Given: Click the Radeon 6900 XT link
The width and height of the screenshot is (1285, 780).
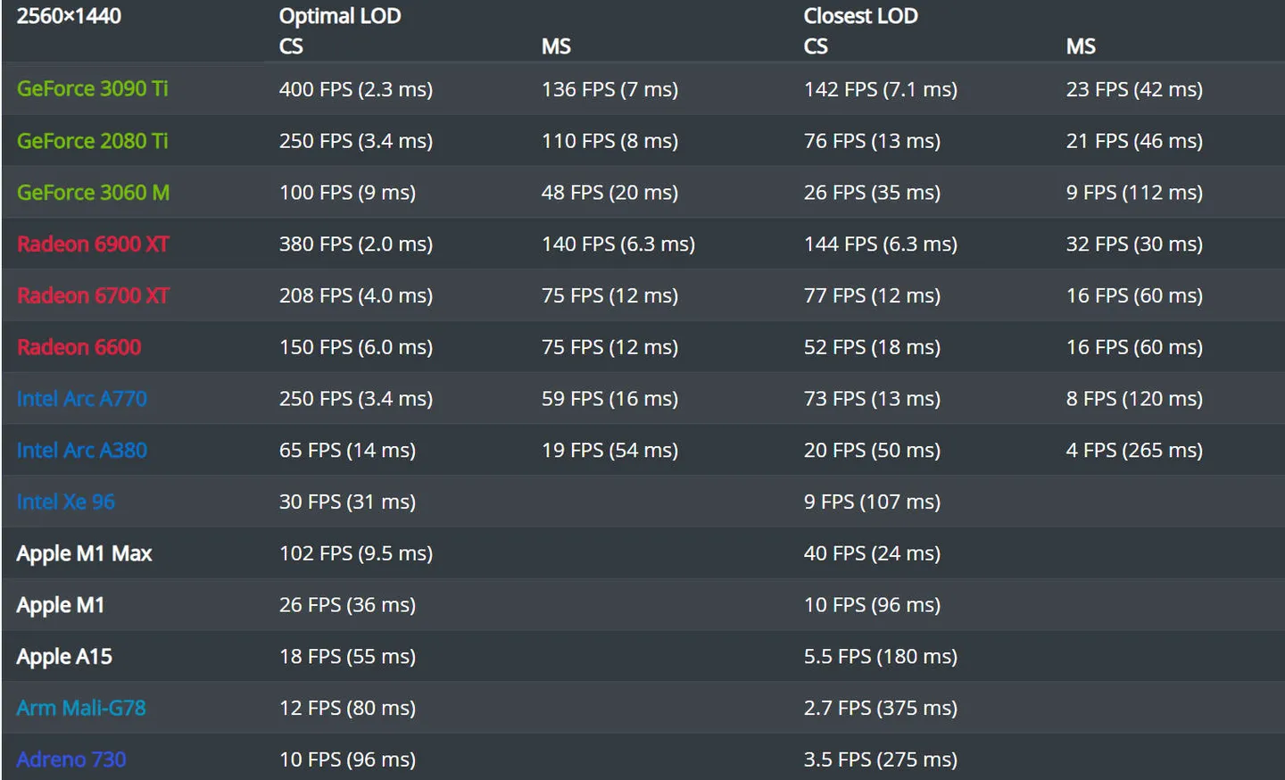Looking at the screenshot, I should click(93, 245).
